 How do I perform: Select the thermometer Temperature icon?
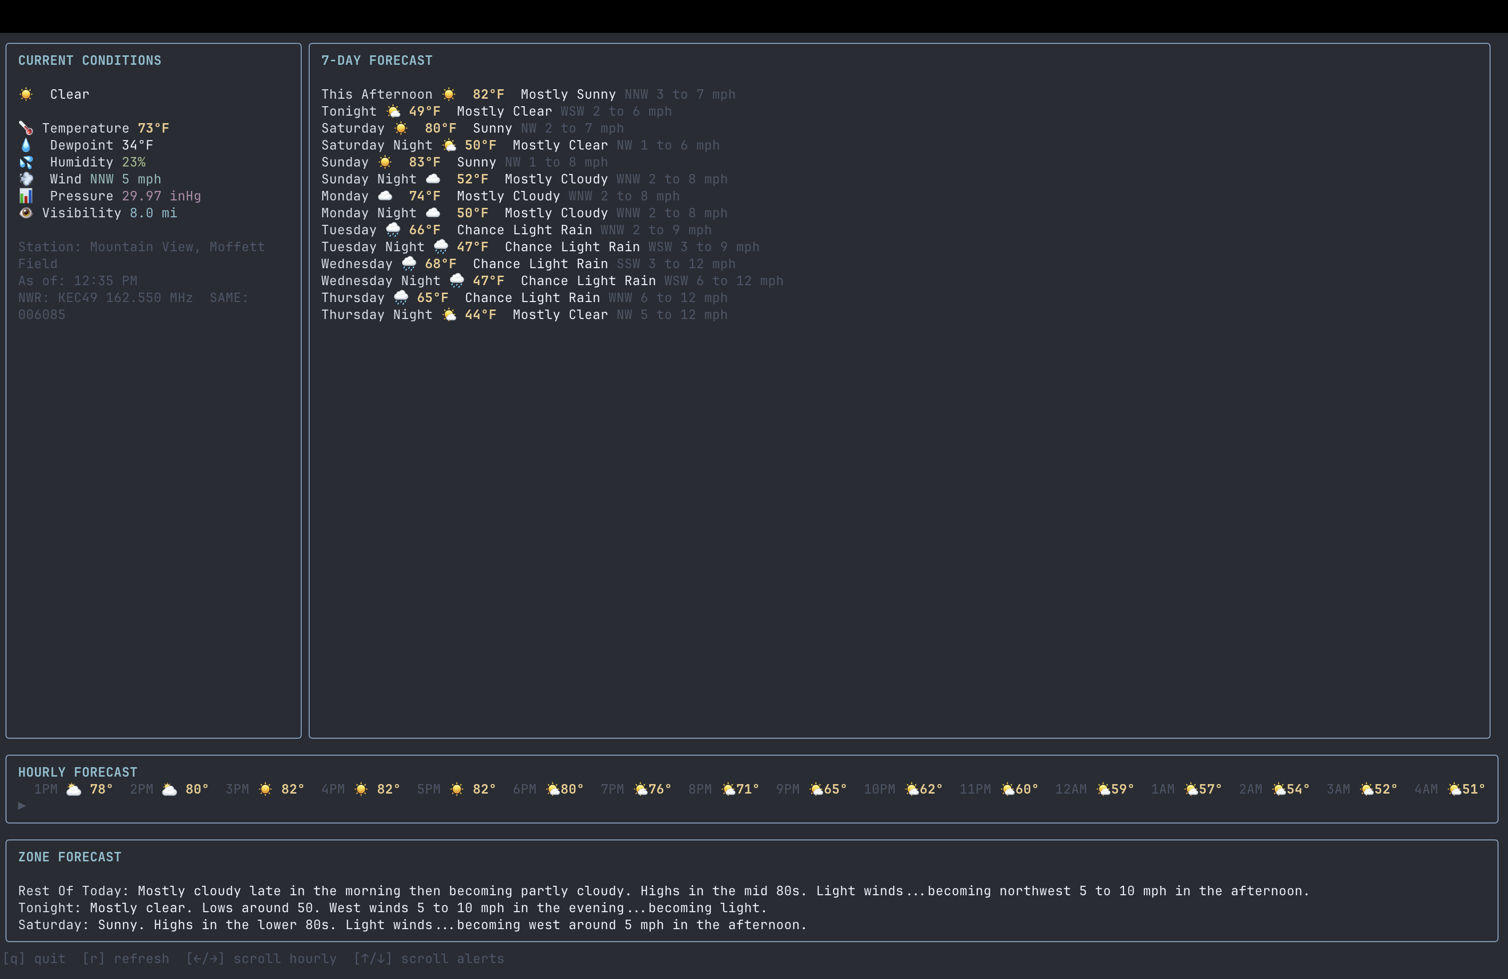click(26, 127)
